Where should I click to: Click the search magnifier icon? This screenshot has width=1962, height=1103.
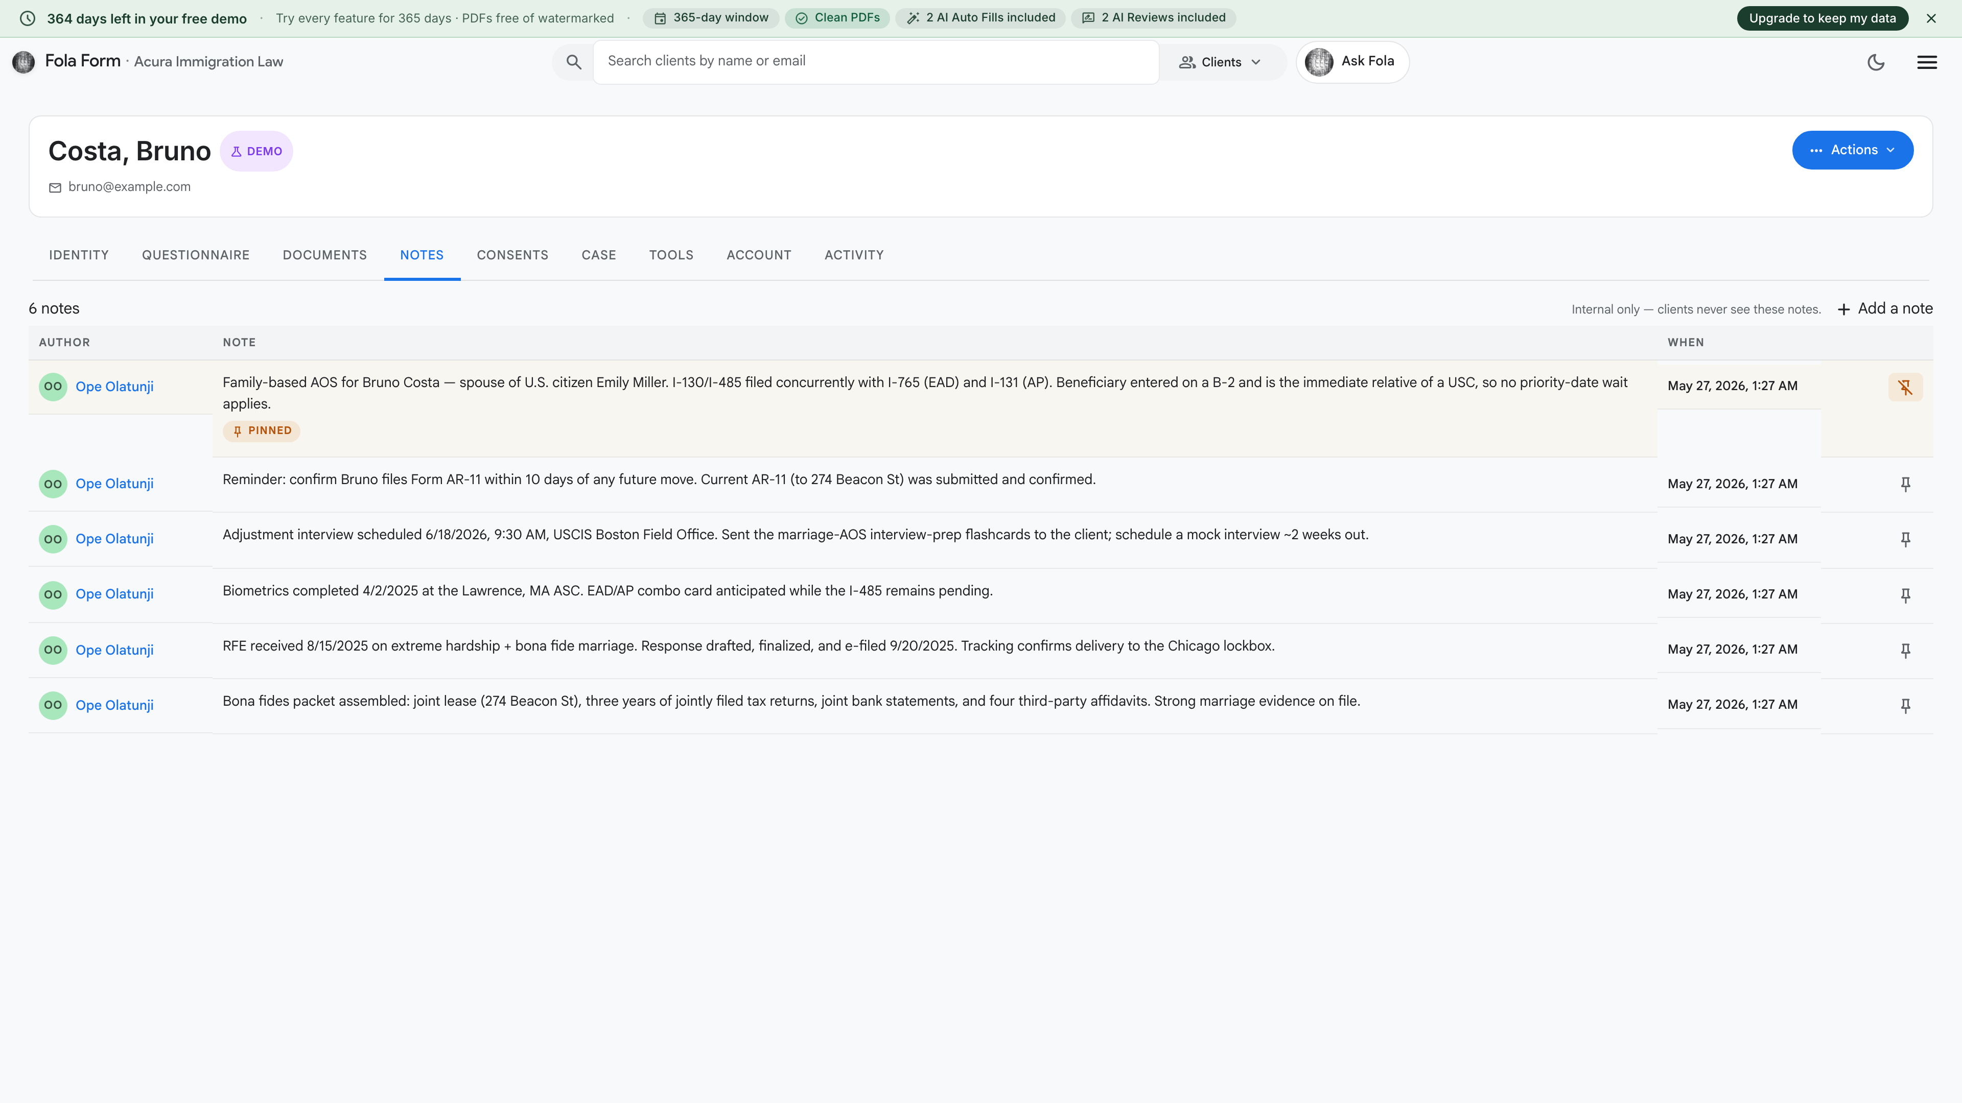(573, 62)
